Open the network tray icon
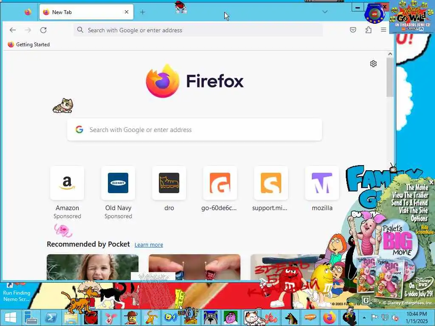The width and height of the screenshot is (435, 326). (385, 318)
